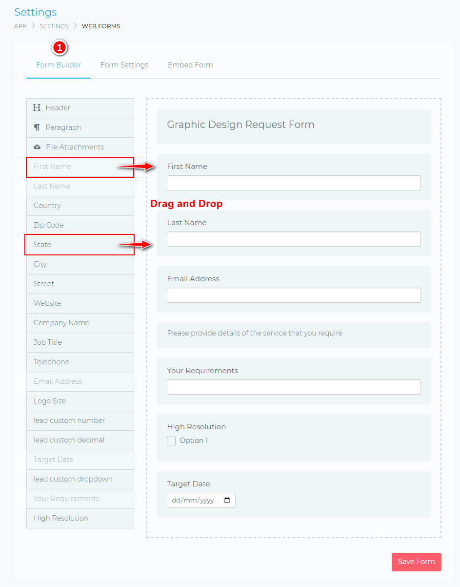Click the Your Requirements input field
Screen dimensions: 460x587
(294, 387)
